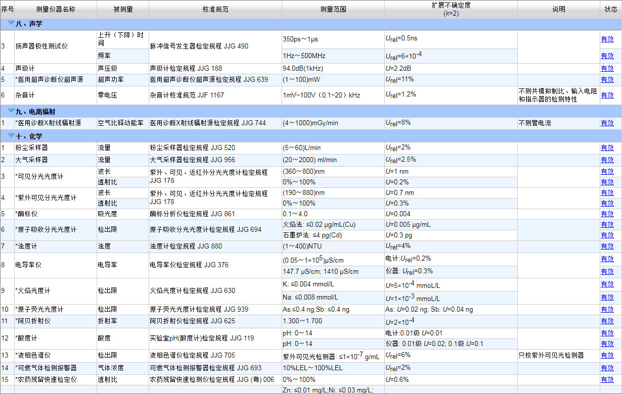
Task: Open 有效 link for 火焰光度计 K row
Action: point(607,284)
